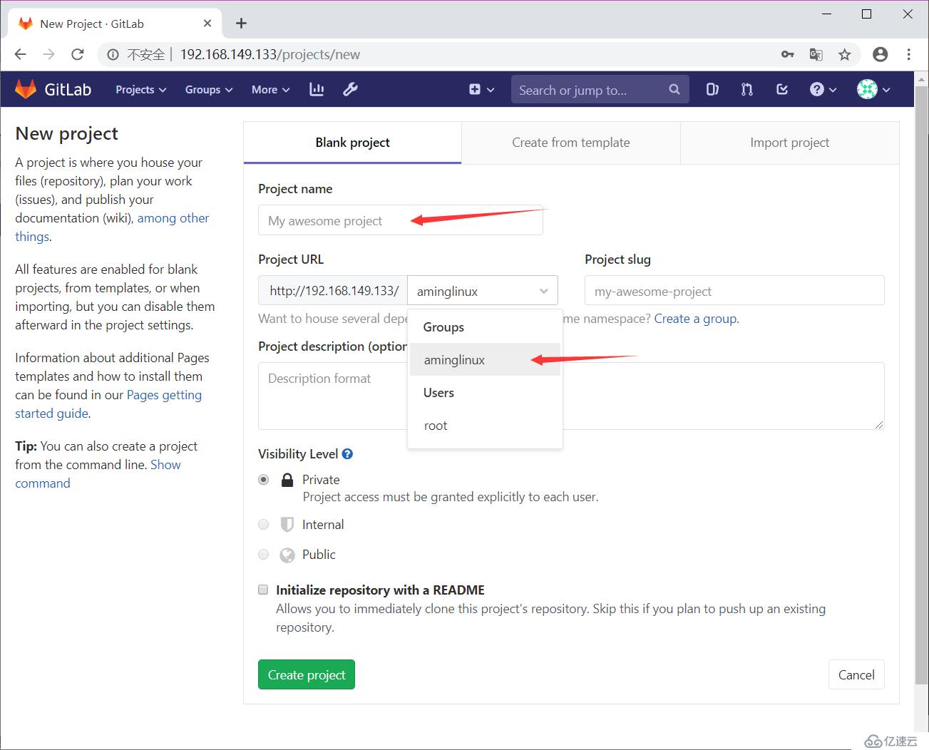Click the Create a group link
The height and width of the screenshot is (750, 929).
[x=697, y=319]
